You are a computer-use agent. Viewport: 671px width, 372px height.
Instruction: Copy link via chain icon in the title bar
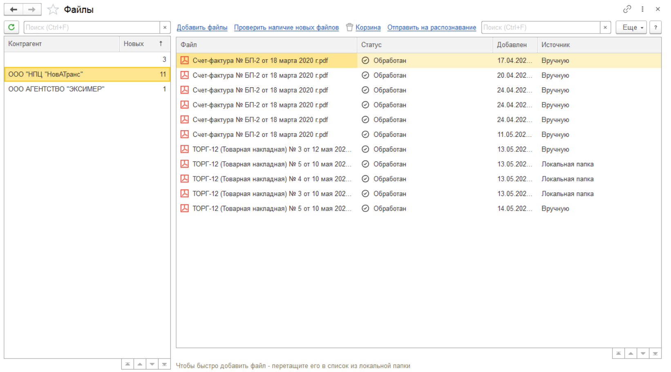(x=627, y=9)
